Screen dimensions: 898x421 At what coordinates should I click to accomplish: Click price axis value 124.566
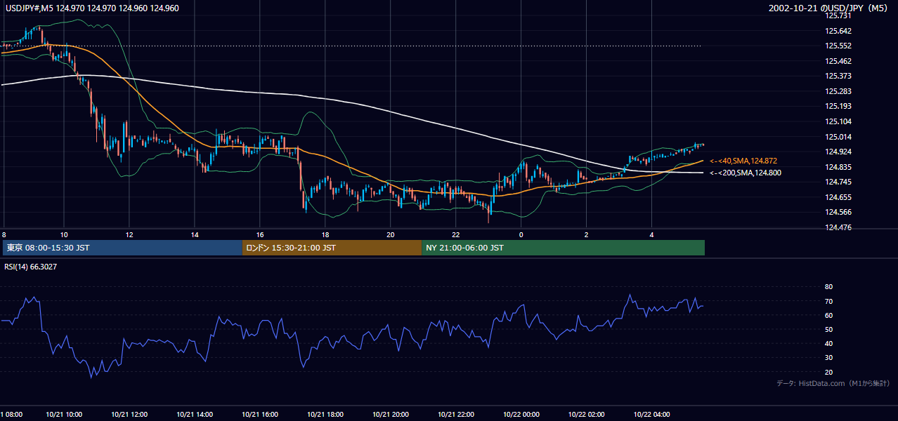pos(838,212)
